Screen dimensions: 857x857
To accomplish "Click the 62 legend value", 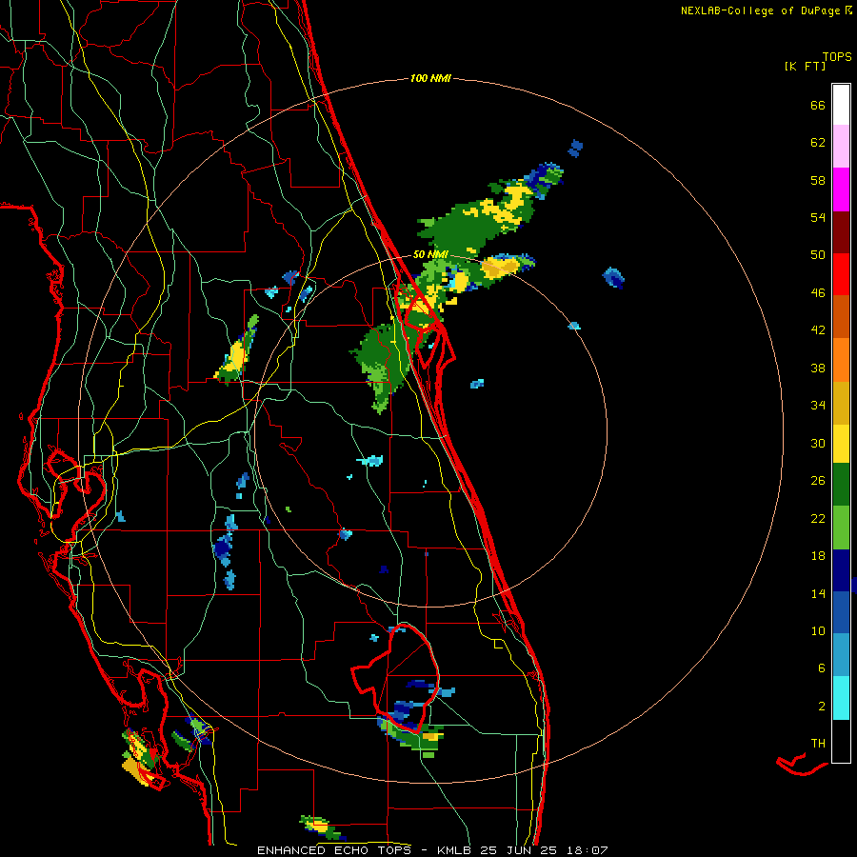I will point(818,143).
